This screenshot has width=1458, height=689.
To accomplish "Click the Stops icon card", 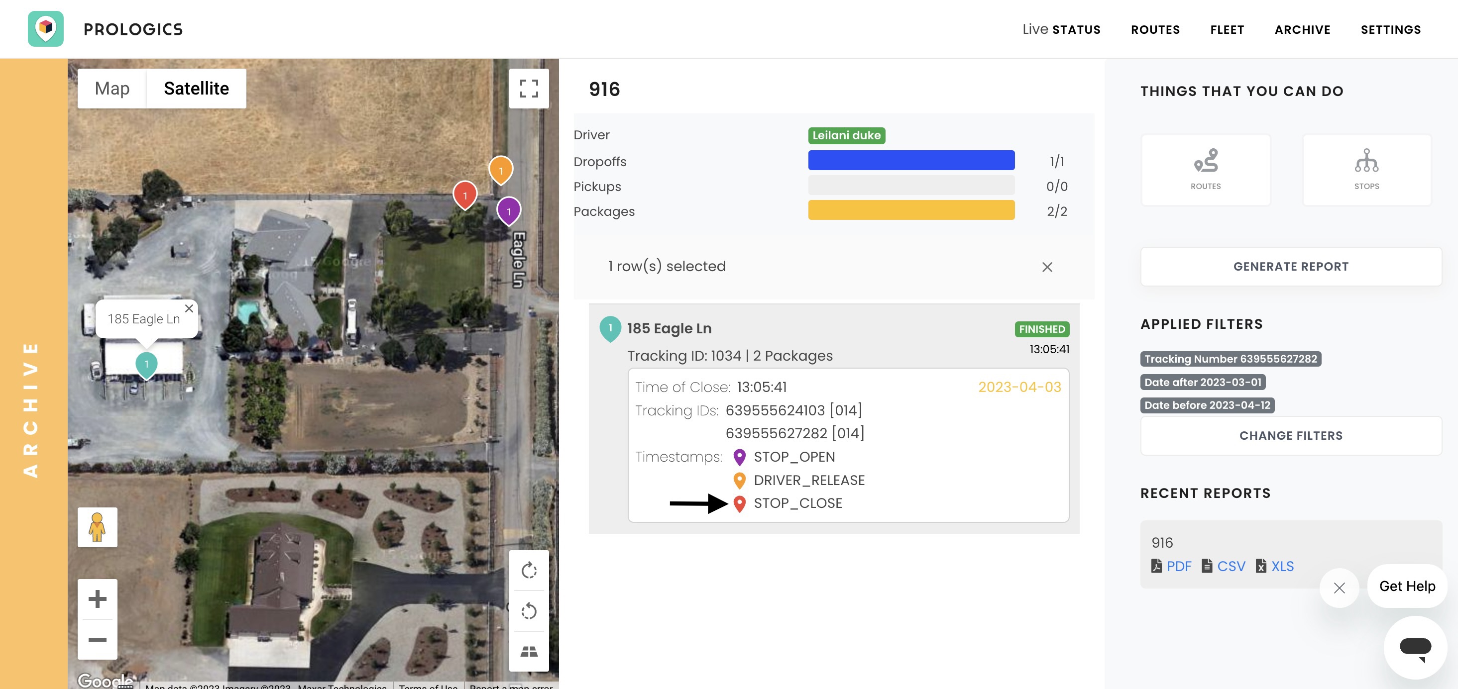I will click(x=1366, y=170).
